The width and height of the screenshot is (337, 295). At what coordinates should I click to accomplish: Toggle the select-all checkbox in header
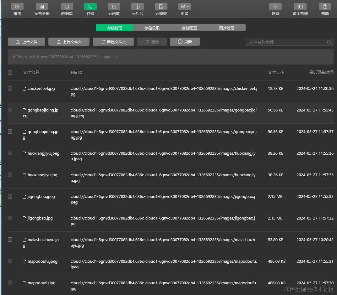pyautogui.click(x=10, y=72)
